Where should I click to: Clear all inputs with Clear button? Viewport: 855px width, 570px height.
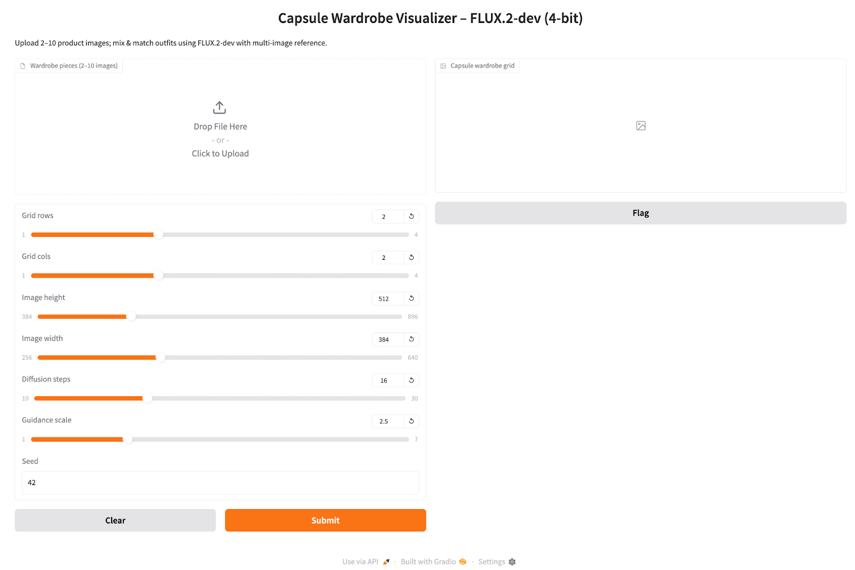(115, 520)
